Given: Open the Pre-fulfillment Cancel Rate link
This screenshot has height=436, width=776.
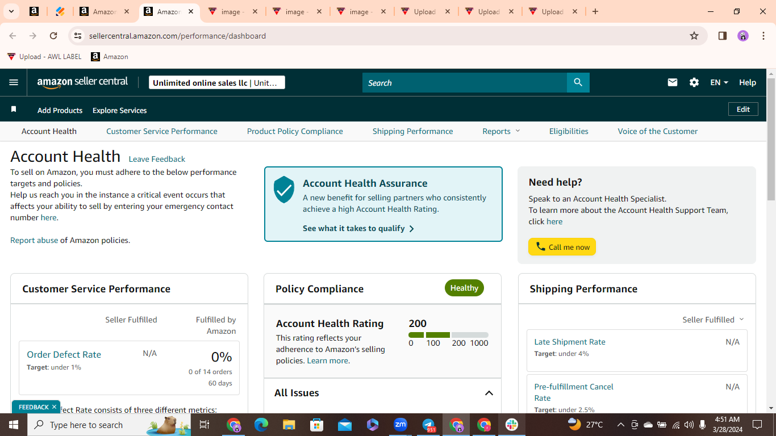Looking at the screenshot, I should [574, 392].
